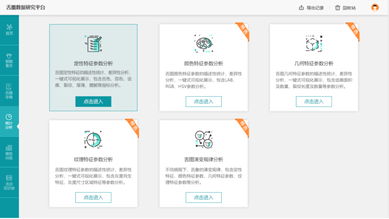This screenshot has width=389, height=219.
Task: Select 首页 (Home) icon in sidebar
Action: pos(9,29)
